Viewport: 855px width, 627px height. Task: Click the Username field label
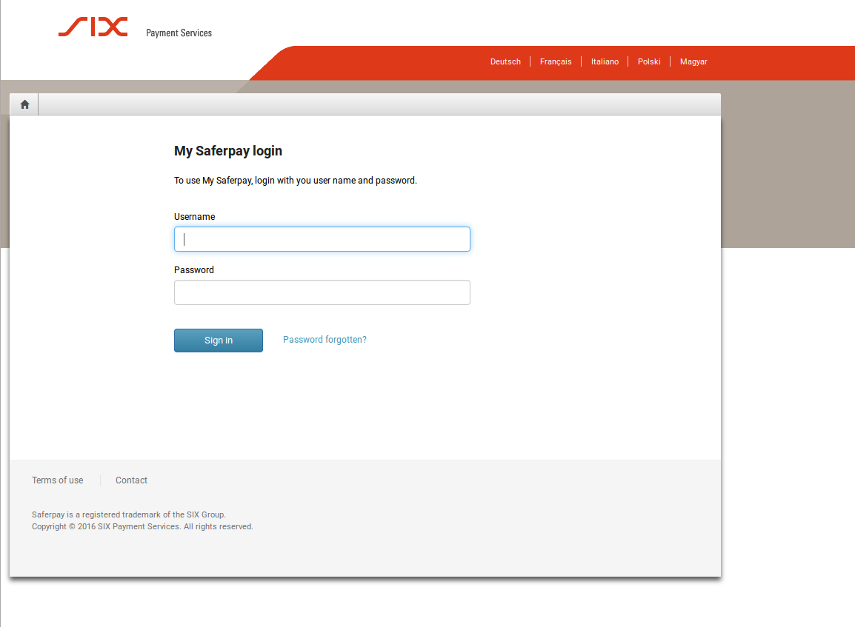(194, 217)
